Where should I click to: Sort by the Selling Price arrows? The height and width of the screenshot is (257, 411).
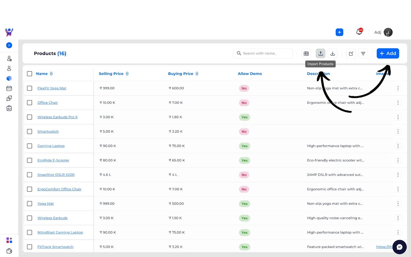(127, 74)
